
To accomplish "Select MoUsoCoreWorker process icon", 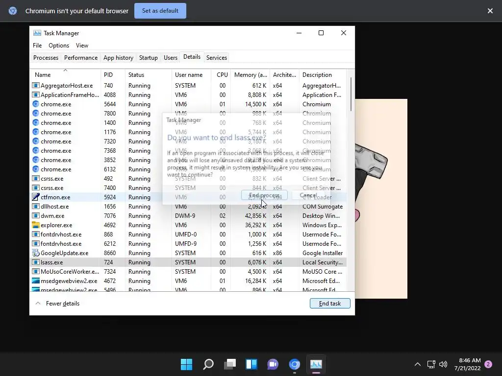I will pos(35,271).
